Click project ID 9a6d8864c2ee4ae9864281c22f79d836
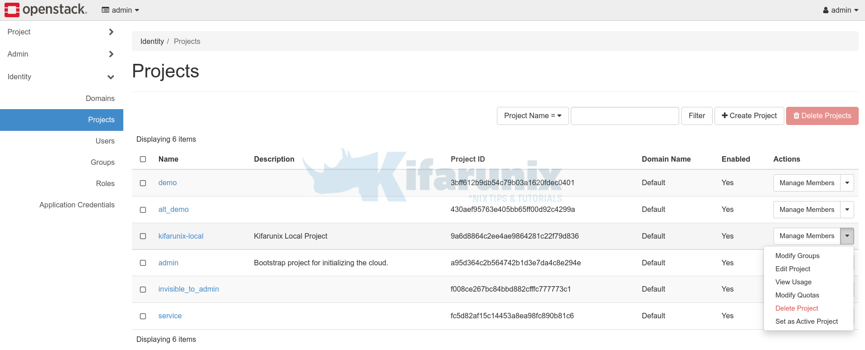The height and width of the screenshot is (350, 865). click(x=515, y=236)
